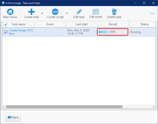
Task: Maximize the R-Drive Image window
Action: pos(144,3)
